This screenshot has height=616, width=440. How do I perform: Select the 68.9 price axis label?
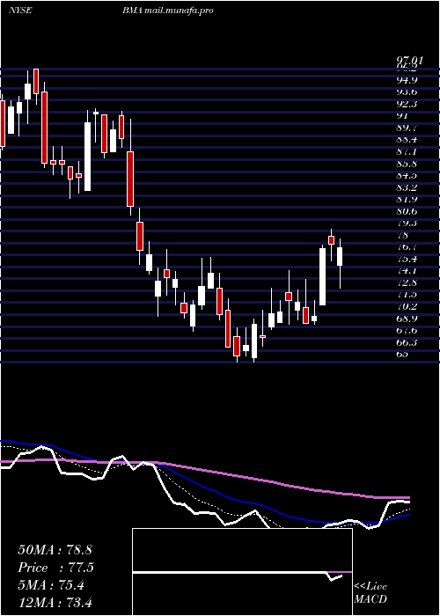click(x=407, y=319)
